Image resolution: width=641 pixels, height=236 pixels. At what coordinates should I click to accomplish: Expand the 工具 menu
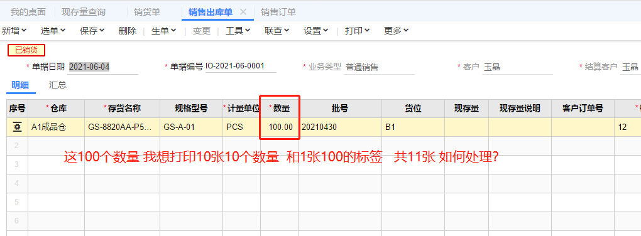click(238, 31)
